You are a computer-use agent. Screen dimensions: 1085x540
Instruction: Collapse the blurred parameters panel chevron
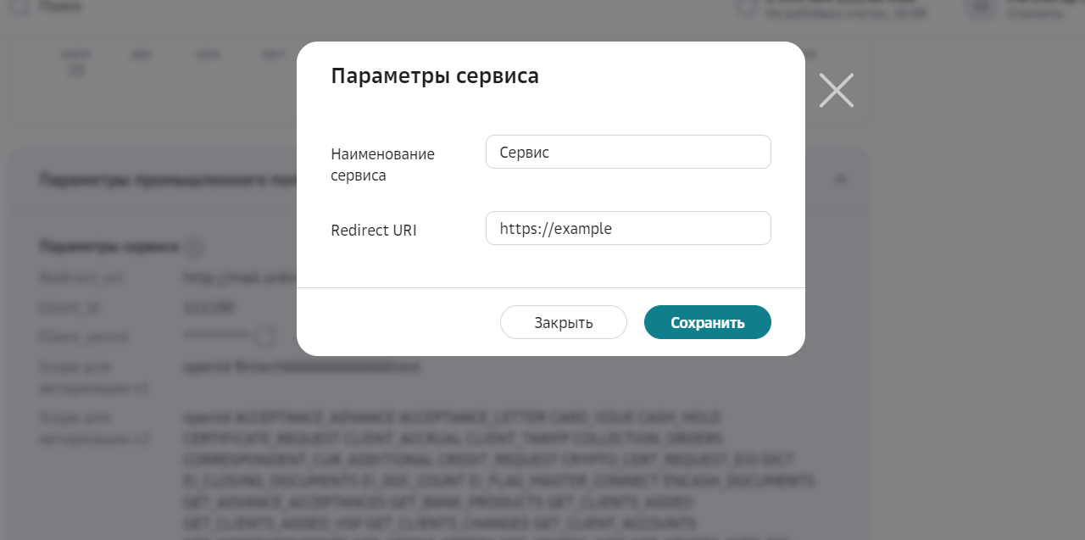[841, 179]
